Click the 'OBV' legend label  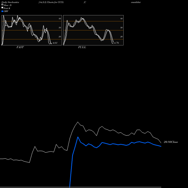[6, 11]
